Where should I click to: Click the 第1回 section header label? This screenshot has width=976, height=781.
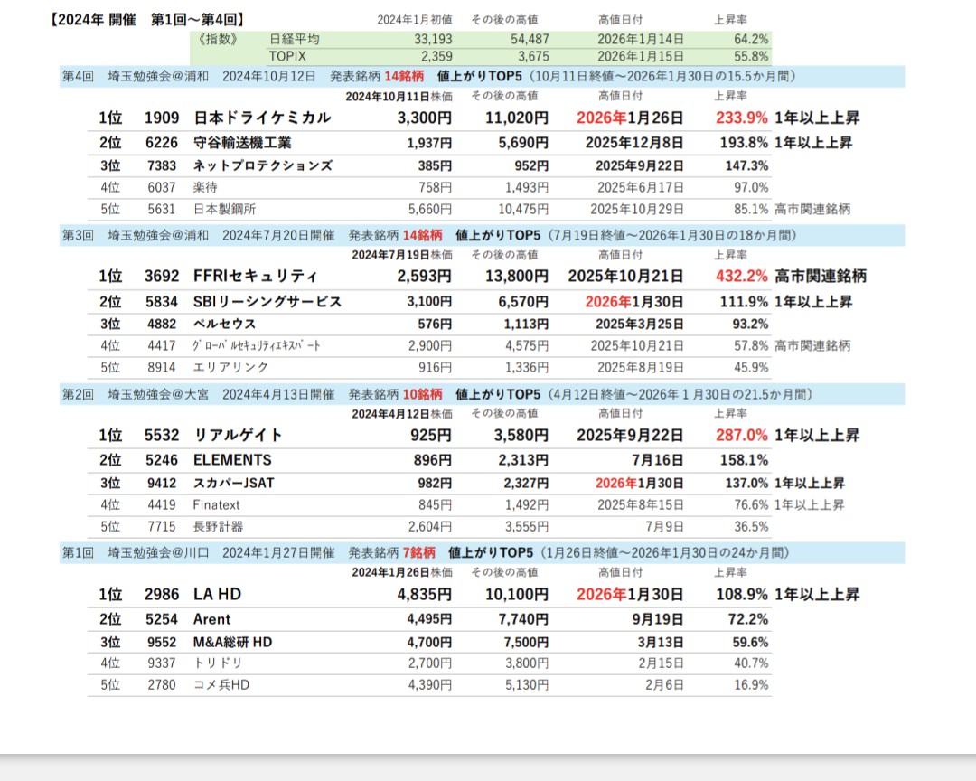(x=78, y=553)
